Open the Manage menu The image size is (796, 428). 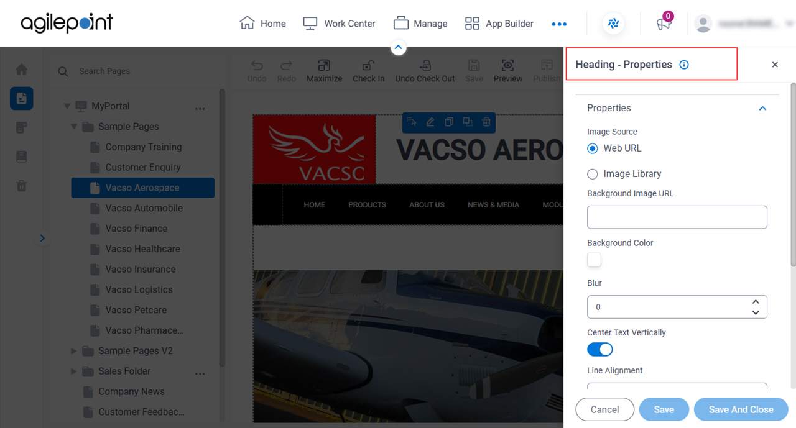point(420,24)
